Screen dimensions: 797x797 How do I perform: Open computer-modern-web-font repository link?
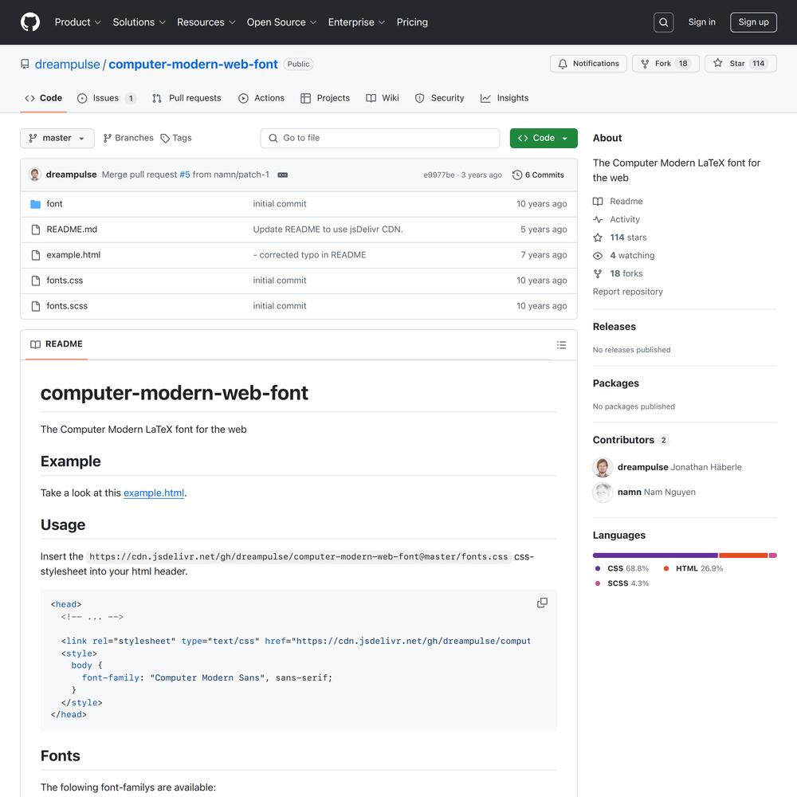(193, 65)
